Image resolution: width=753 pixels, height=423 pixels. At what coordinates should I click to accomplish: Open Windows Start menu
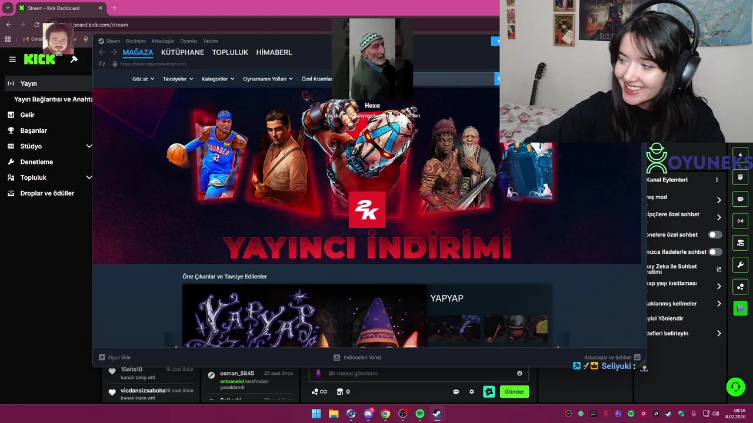(316, 414)
